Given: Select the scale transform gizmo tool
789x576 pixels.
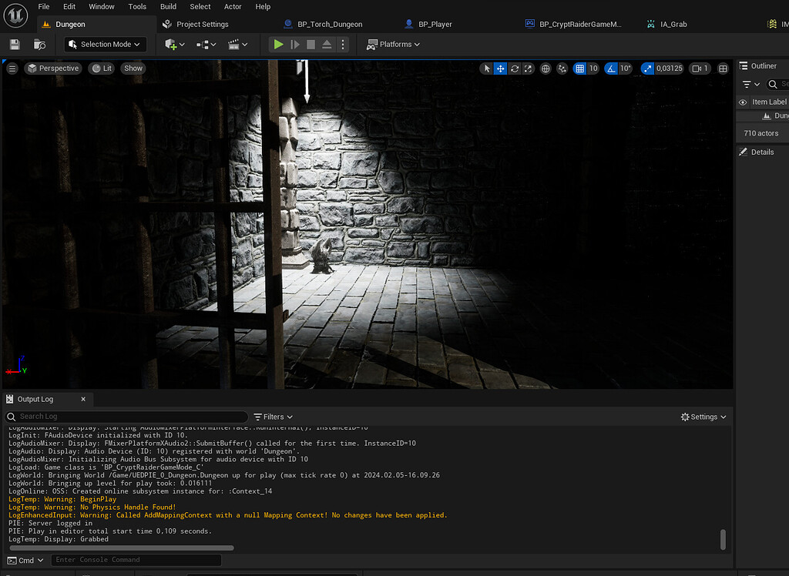Looking at the screenshot, I should (529, 69).
